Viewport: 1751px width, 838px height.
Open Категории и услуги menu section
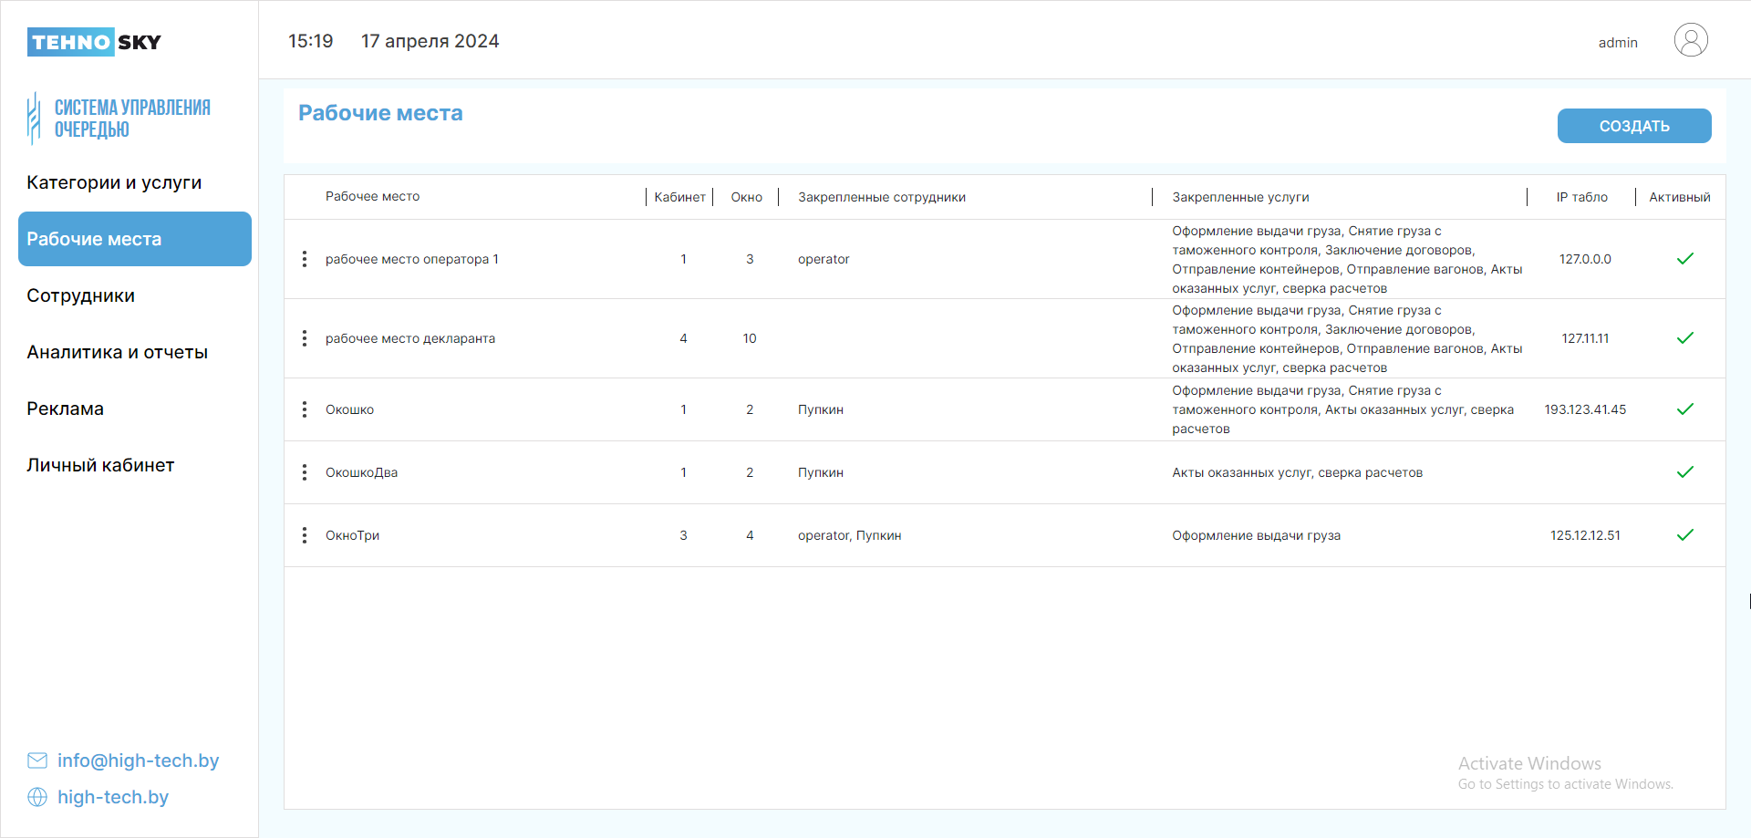(x=114, y=182)
